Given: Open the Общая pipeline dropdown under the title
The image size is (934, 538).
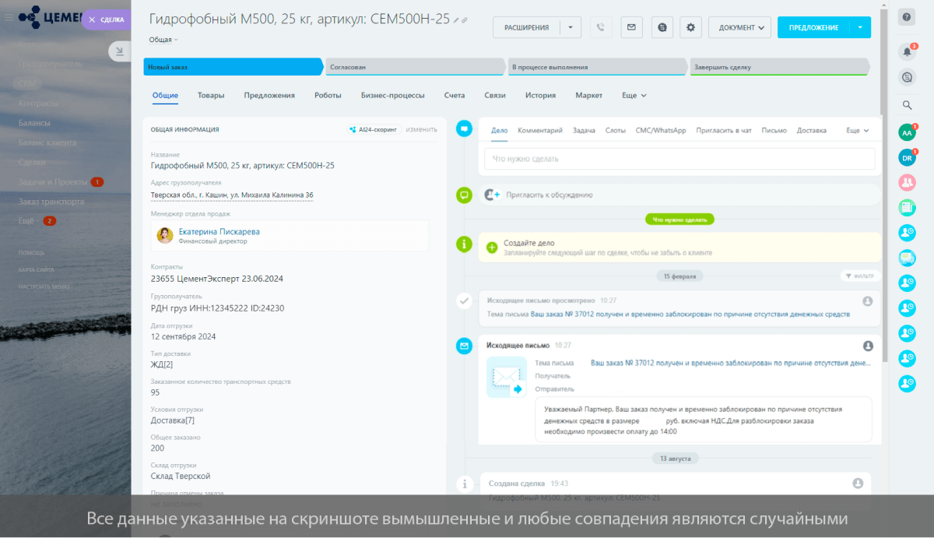Looking at the screenshot, I should click(163, 39).
